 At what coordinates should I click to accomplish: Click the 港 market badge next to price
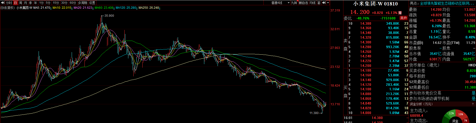400,13
